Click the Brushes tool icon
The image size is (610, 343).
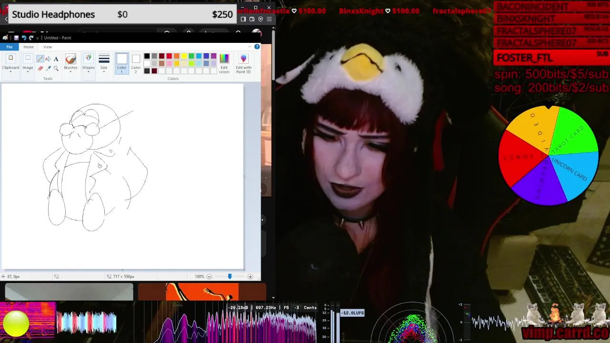click(71, 59)
